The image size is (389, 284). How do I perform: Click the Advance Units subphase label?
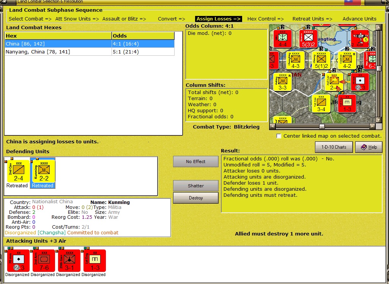click(359, 19)
